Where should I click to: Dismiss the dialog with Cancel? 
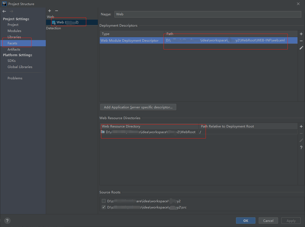268,220
